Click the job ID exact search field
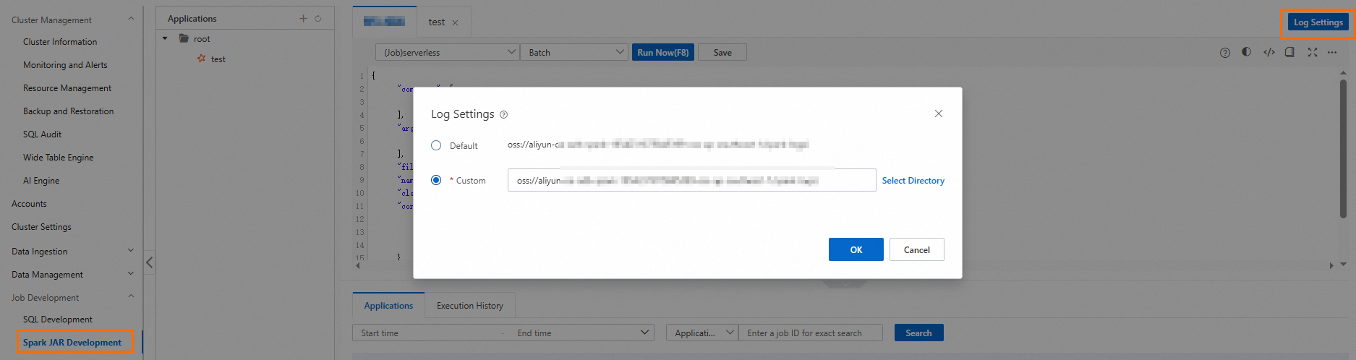1356x360 pixels. click(810, 333)
